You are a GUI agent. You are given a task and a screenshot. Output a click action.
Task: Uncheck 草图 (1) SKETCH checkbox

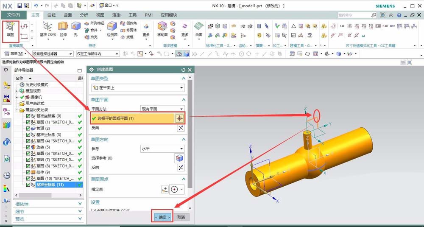(28, 122)
